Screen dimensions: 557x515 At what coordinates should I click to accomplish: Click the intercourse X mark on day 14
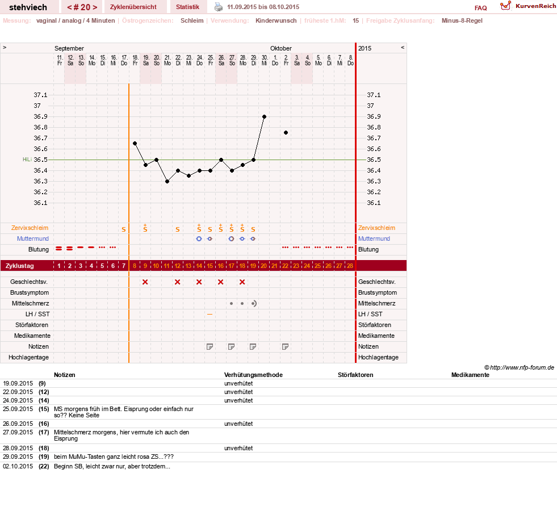[x=199, y=282]
